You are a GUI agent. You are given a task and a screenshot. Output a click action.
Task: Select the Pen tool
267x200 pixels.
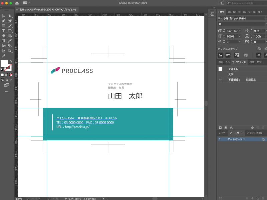(x=3, y=21)
